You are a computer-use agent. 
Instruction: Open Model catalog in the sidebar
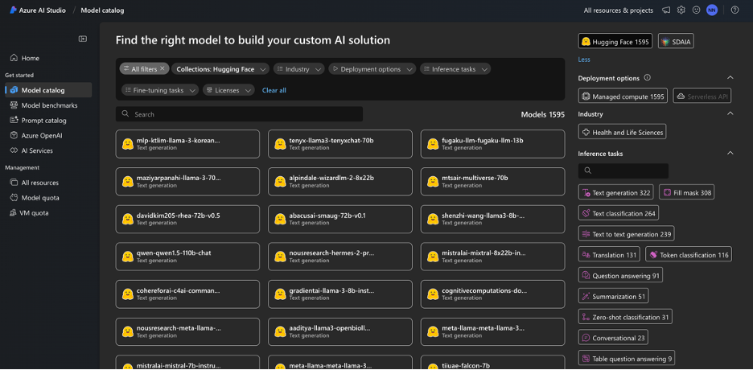pos(48,90)
